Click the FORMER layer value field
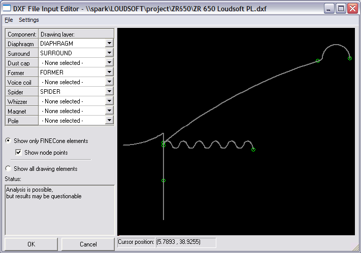 (x=72, y=72)
